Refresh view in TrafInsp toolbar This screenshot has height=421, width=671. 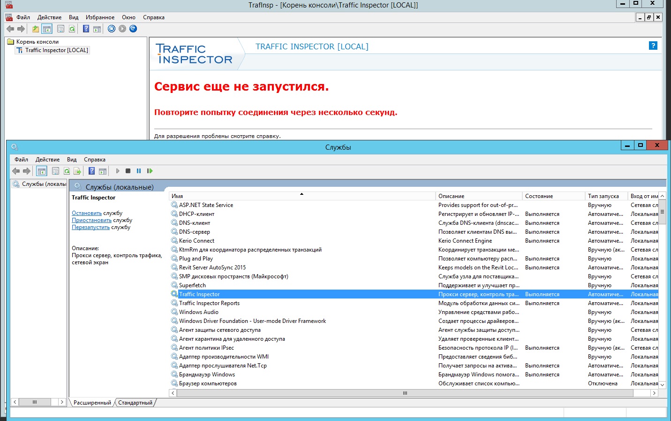click(72, 29)
